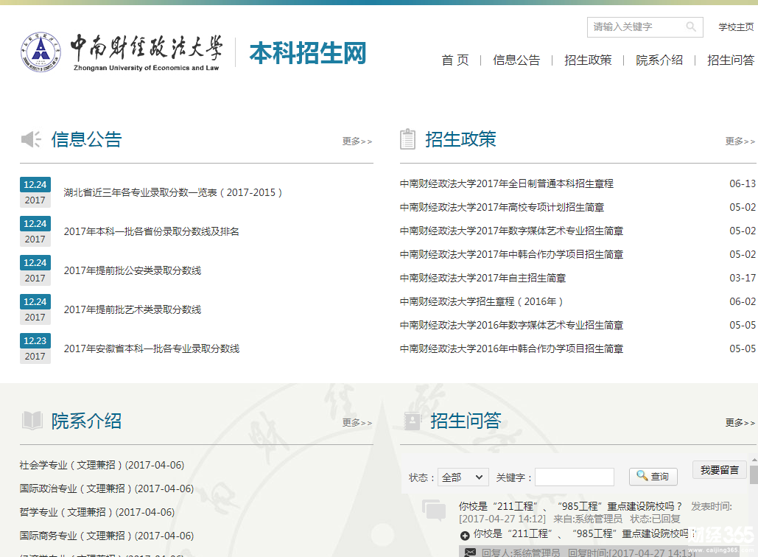Open 院系介绍 navigation menu item
This screenshot has height=557, width=758.
pyautogui.click(x=659, y=60)
